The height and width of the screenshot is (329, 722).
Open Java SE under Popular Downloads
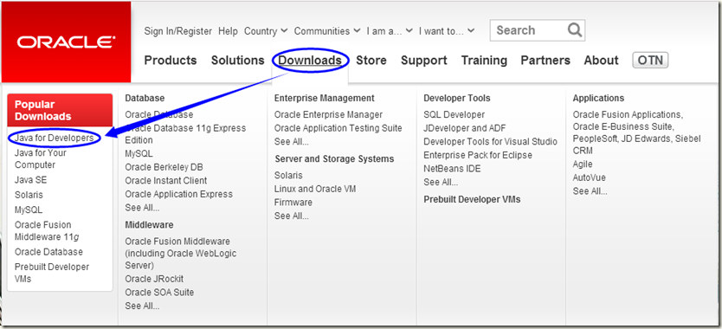pyautogui.click(x=30, y=180)
